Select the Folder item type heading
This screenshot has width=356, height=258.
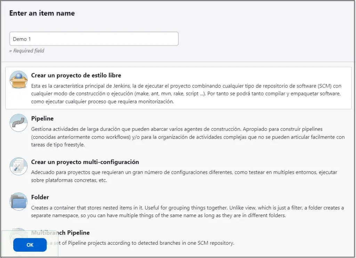(40, 197)
